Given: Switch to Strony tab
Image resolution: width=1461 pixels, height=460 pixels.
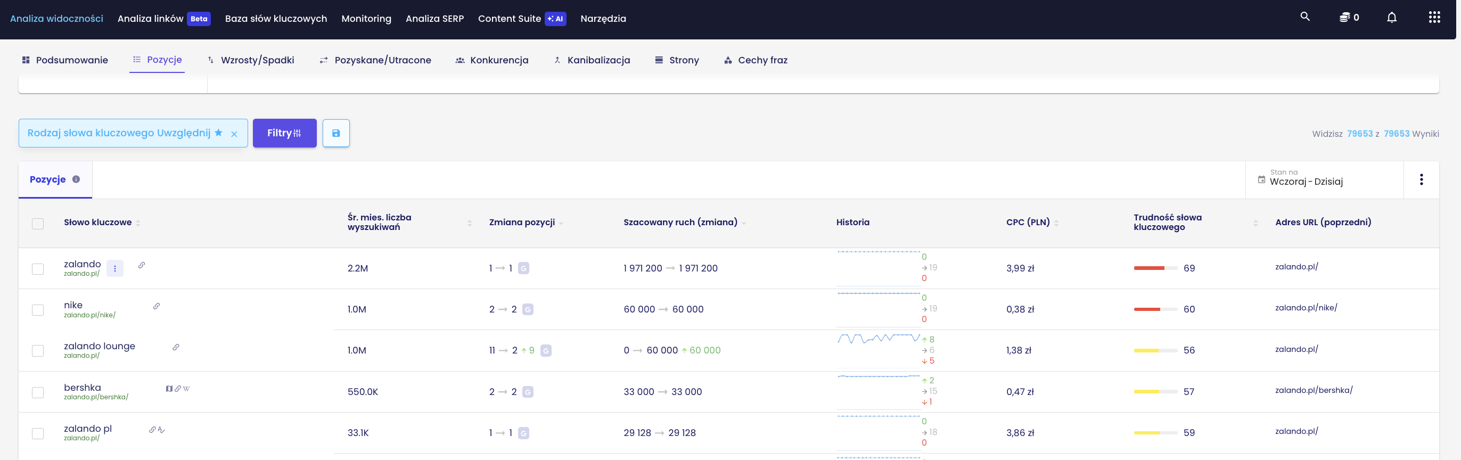Looking at the screenshot, I should click(x=677, y=60).
